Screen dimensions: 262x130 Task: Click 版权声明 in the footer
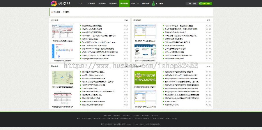(x=117, y=116)
